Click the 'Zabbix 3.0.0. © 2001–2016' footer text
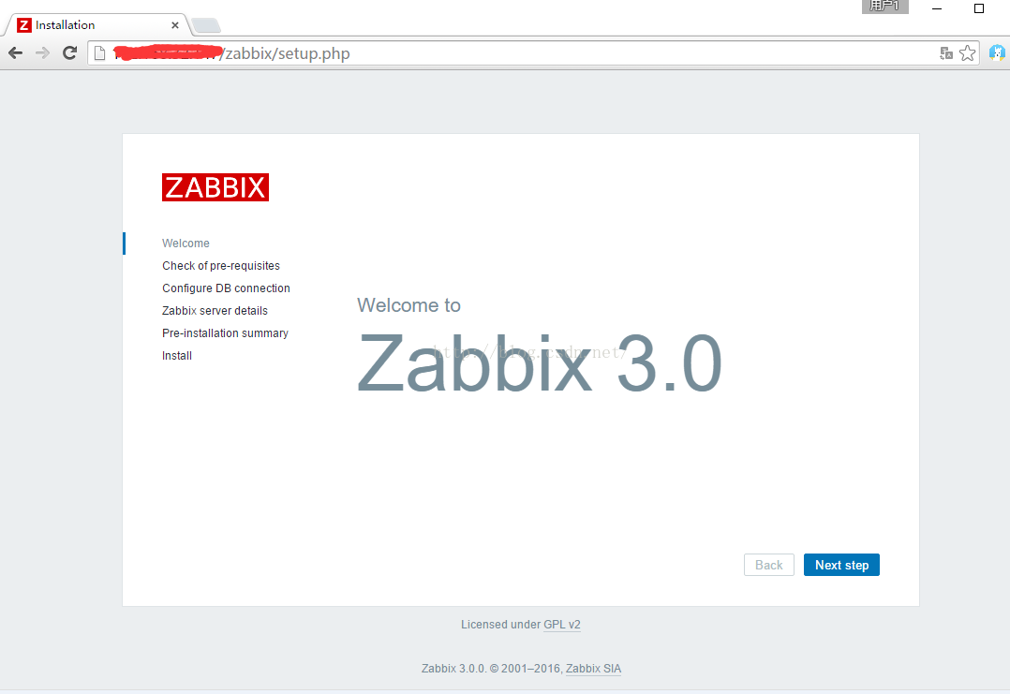The height and width of the screenshot is (694, 1010). click(492, 669)
